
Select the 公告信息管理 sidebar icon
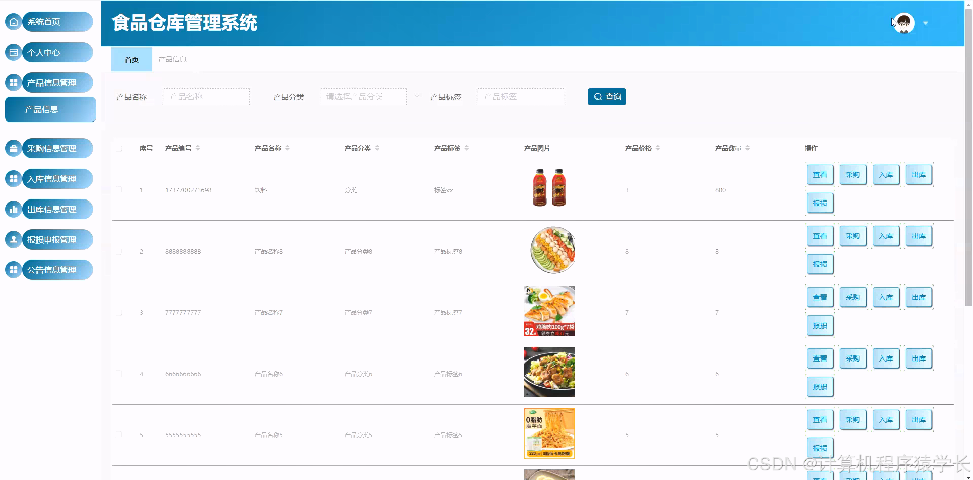coord(13,270)
